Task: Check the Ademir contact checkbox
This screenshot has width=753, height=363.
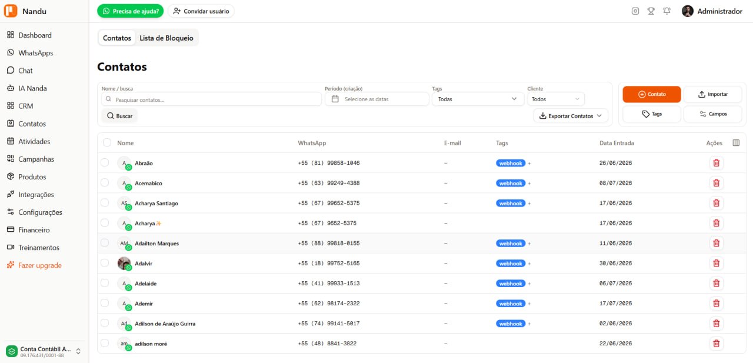Action: pyautogui.click(x=105, y=302)
